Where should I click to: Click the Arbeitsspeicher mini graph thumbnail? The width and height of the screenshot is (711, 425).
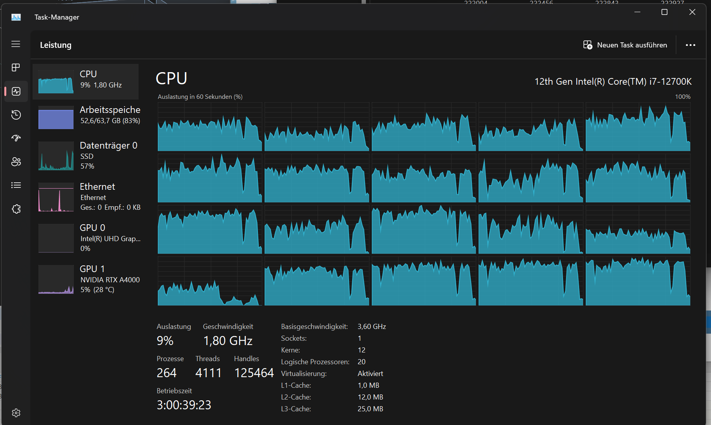tap(56, 118)
